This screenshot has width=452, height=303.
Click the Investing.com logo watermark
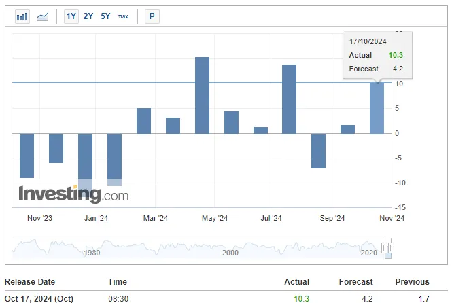click(73, 194)
